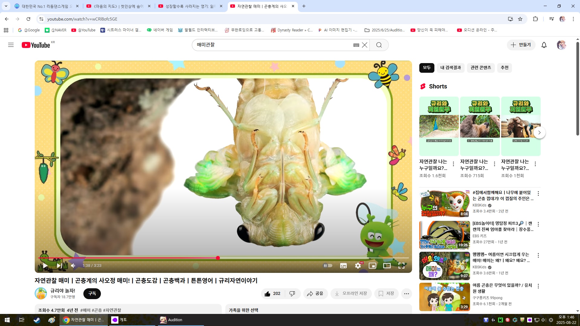Click the video progress bar scrubber
The height and width of the screenshot is (326, 580).
pos(218,258)
